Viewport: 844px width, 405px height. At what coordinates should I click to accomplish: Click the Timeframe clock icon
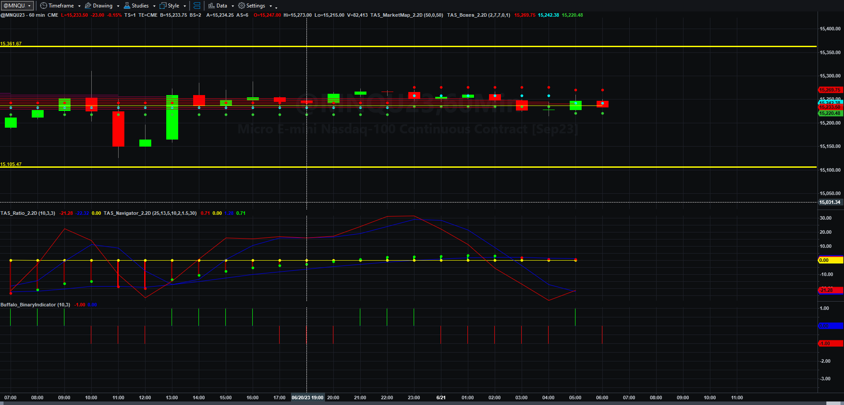(43, 6)
